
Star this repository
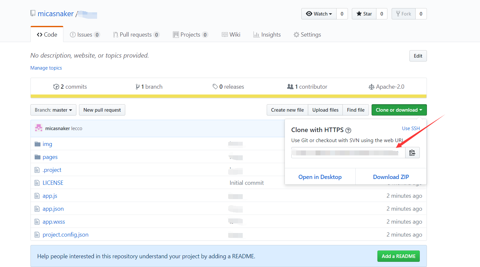(364, 14)
